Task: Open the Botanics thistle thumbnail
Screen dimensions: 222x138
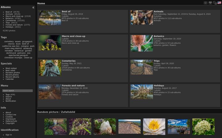Action: tap(142, 43)
